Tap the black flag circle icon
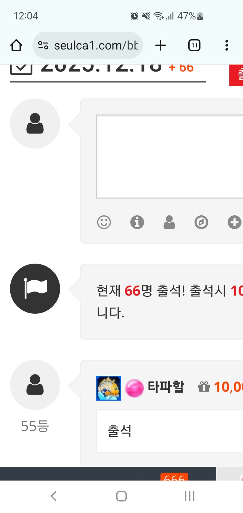Screen dimensions: 243x513 35,289
